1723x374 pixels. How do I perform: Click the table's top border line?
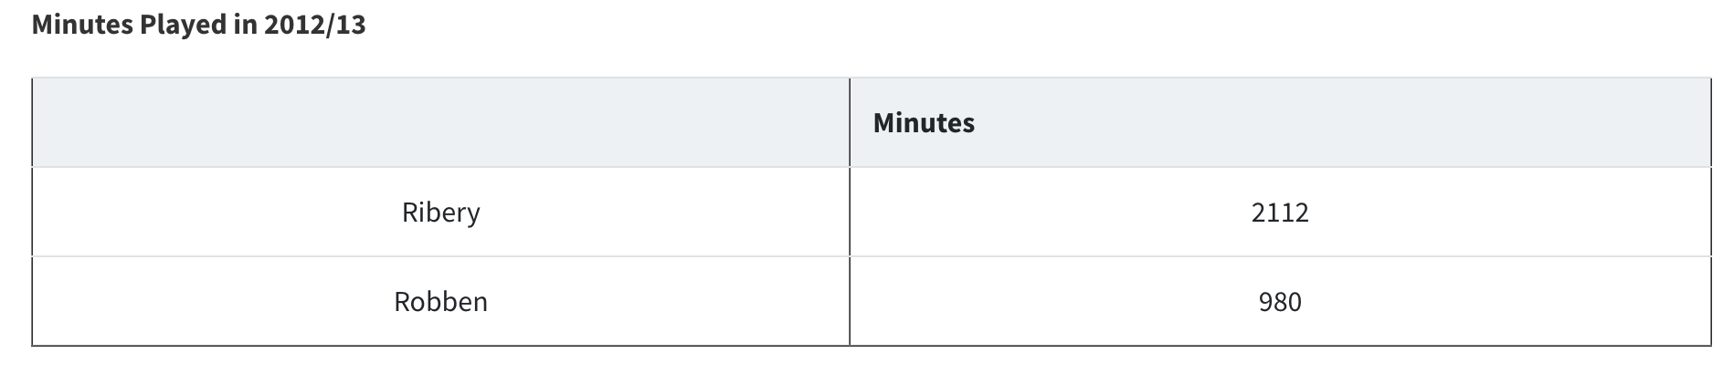[x=640, y=78]
